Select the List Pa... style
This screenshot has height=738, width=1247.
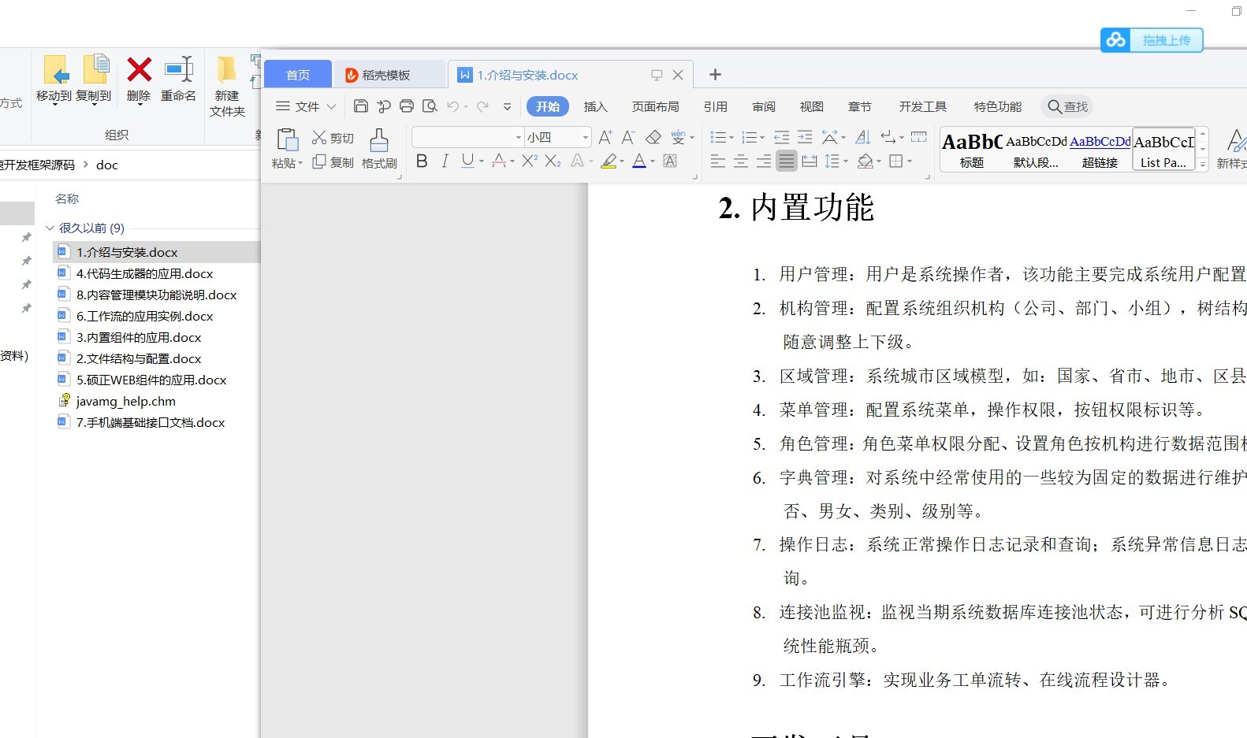pyautogui.click(x=1163, y=150)
